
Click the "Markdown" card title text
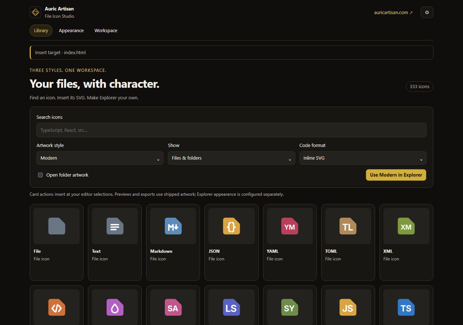[161, 251]
